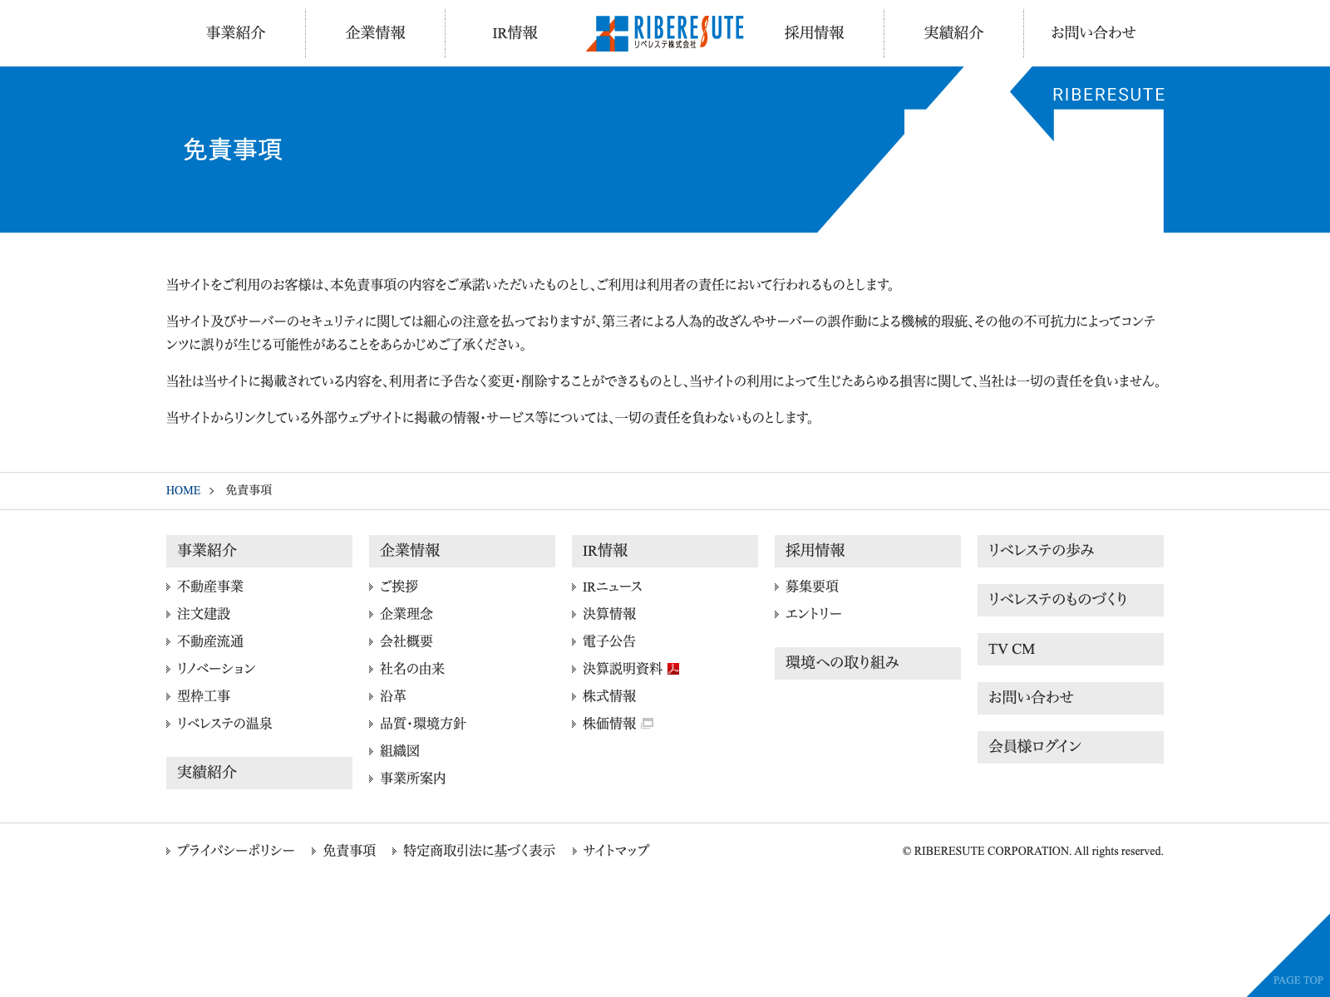Visit the 会社概要 footer link
The image size is (1330, 997).
click(x=406, y=641)
